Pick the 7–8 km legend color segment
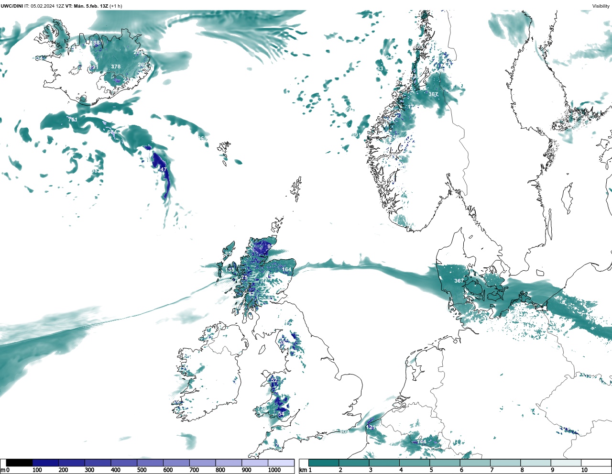This screenshot has width=612, height=474. (505, 463)
